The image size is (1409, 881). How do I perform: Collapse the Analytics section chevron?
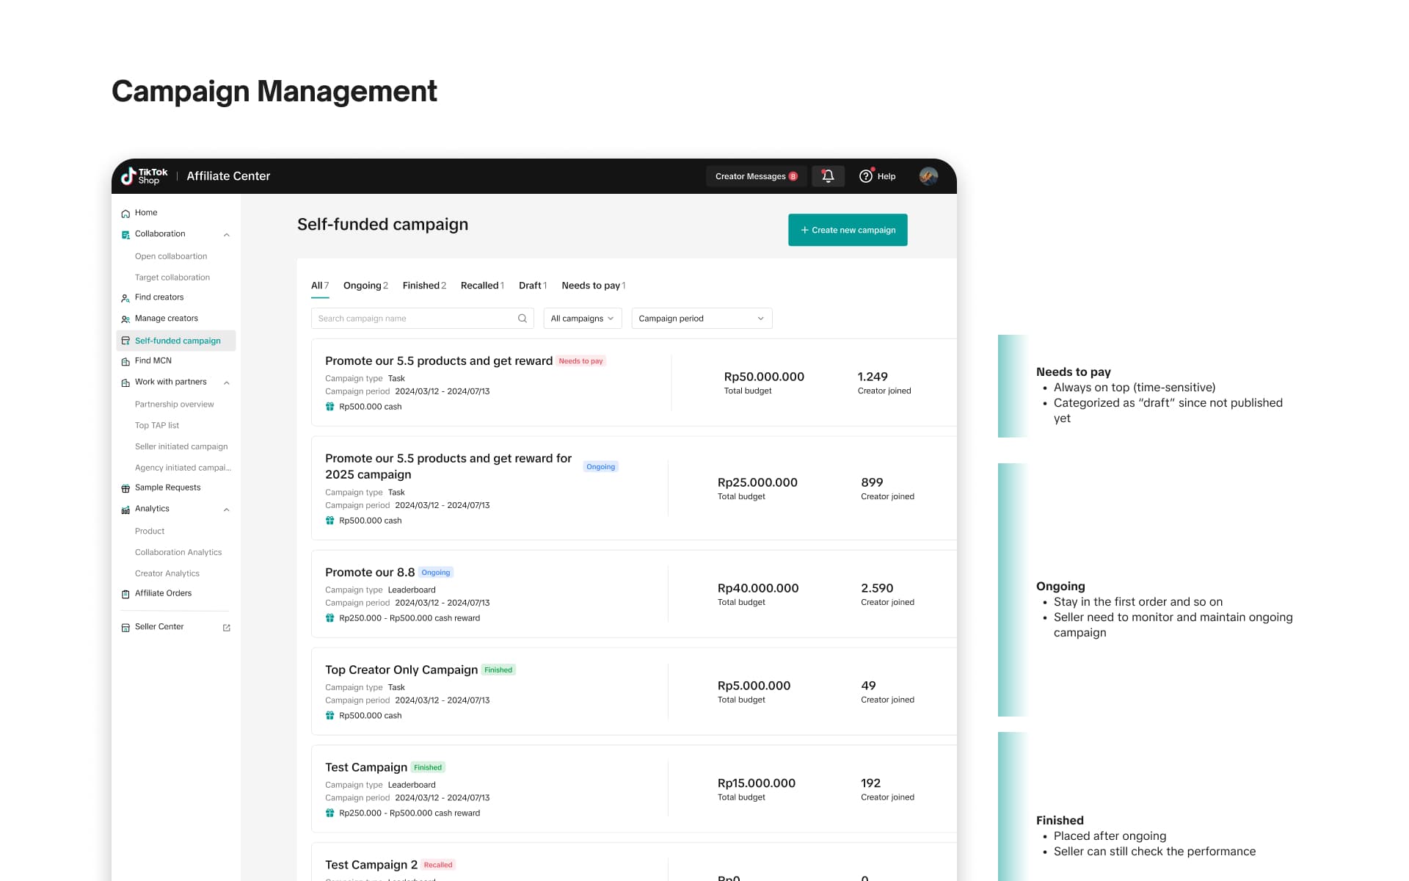(x=227, y=510)
